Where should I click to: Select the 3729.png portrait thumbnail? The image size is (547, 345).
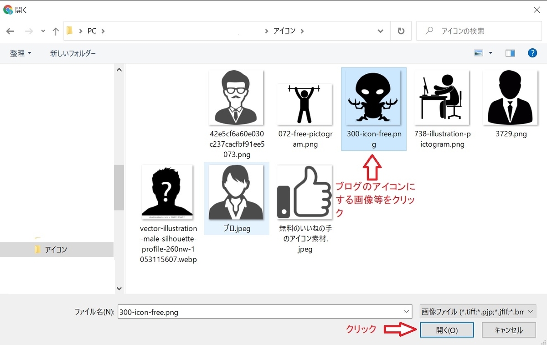tap(510, 97)
